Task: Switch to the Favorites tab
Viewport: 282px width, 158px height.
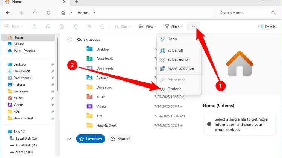Action: point(91,139)
